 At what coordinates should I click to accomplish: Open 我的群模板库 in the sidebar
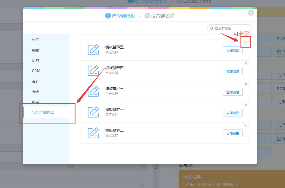(43, 113)
